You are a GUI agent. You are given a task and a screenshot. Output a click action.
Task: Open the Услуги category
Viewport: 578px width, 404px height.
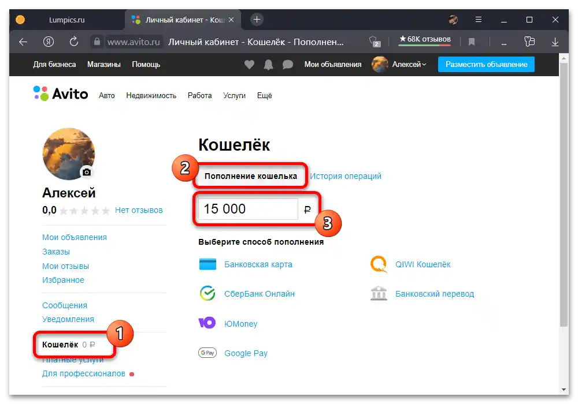[x=235, y=96]
